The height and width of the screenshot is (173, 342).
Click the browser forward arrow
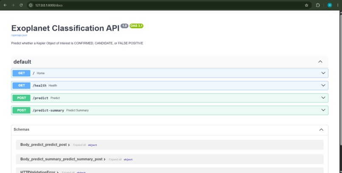coord(13,5)
